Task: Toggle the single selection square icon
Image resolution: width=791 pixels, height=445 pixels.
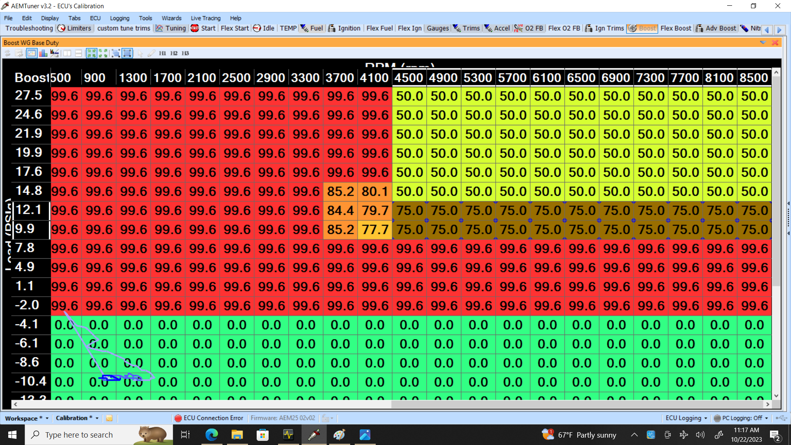Action: (x=127, y=53)
